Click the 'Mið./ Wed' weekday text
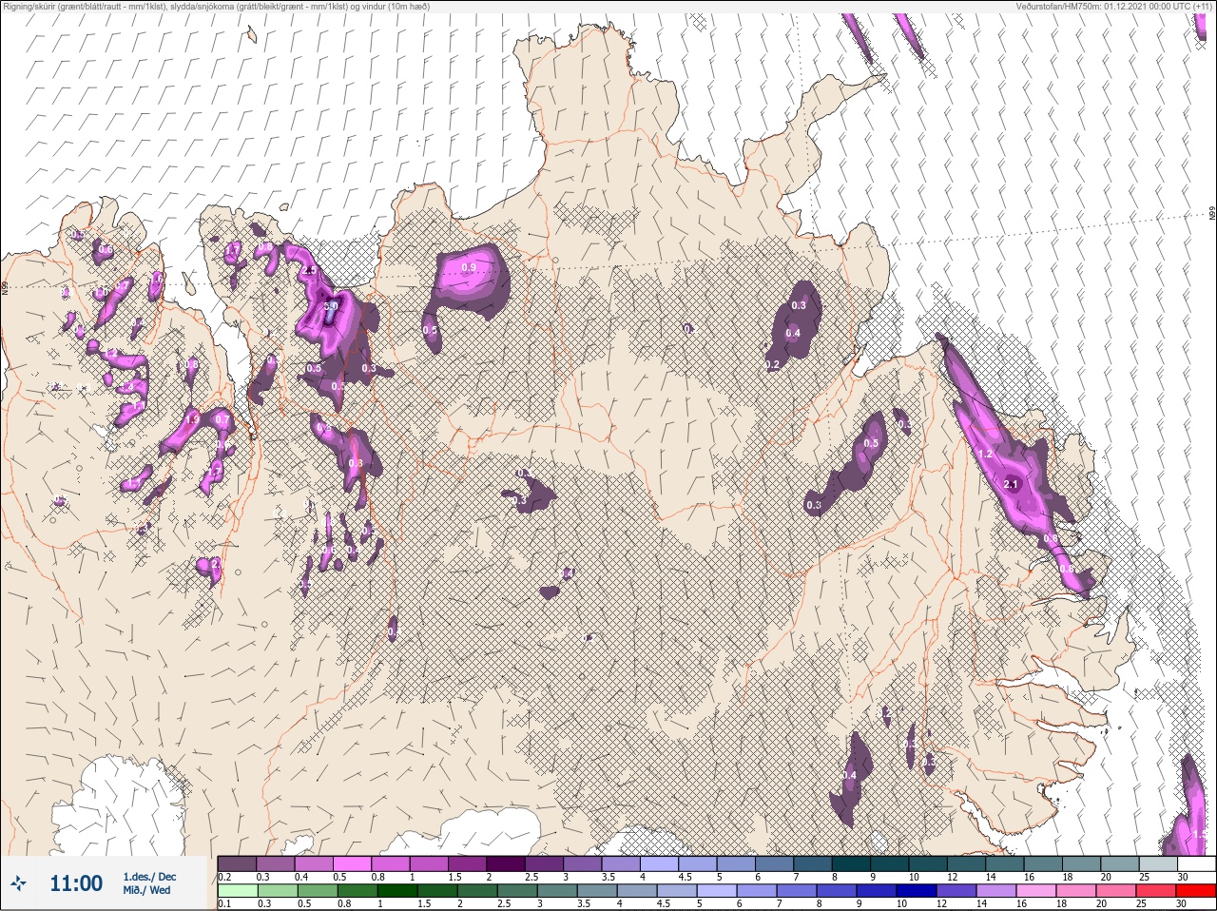1217x911 pixels. (146, 890)
